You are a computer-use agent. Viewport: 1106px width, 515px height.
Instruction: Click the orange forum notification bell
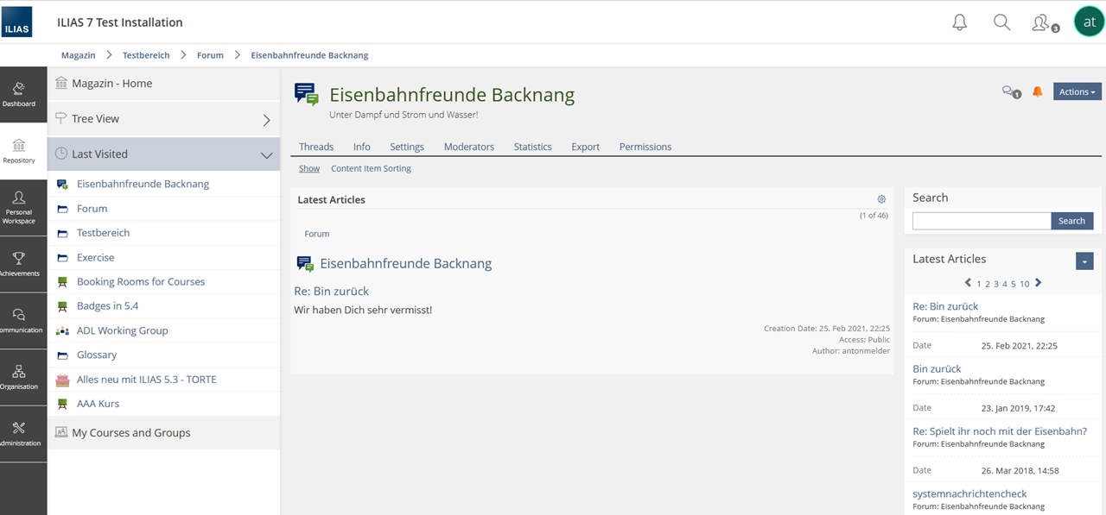click(x=1038, y=91)
